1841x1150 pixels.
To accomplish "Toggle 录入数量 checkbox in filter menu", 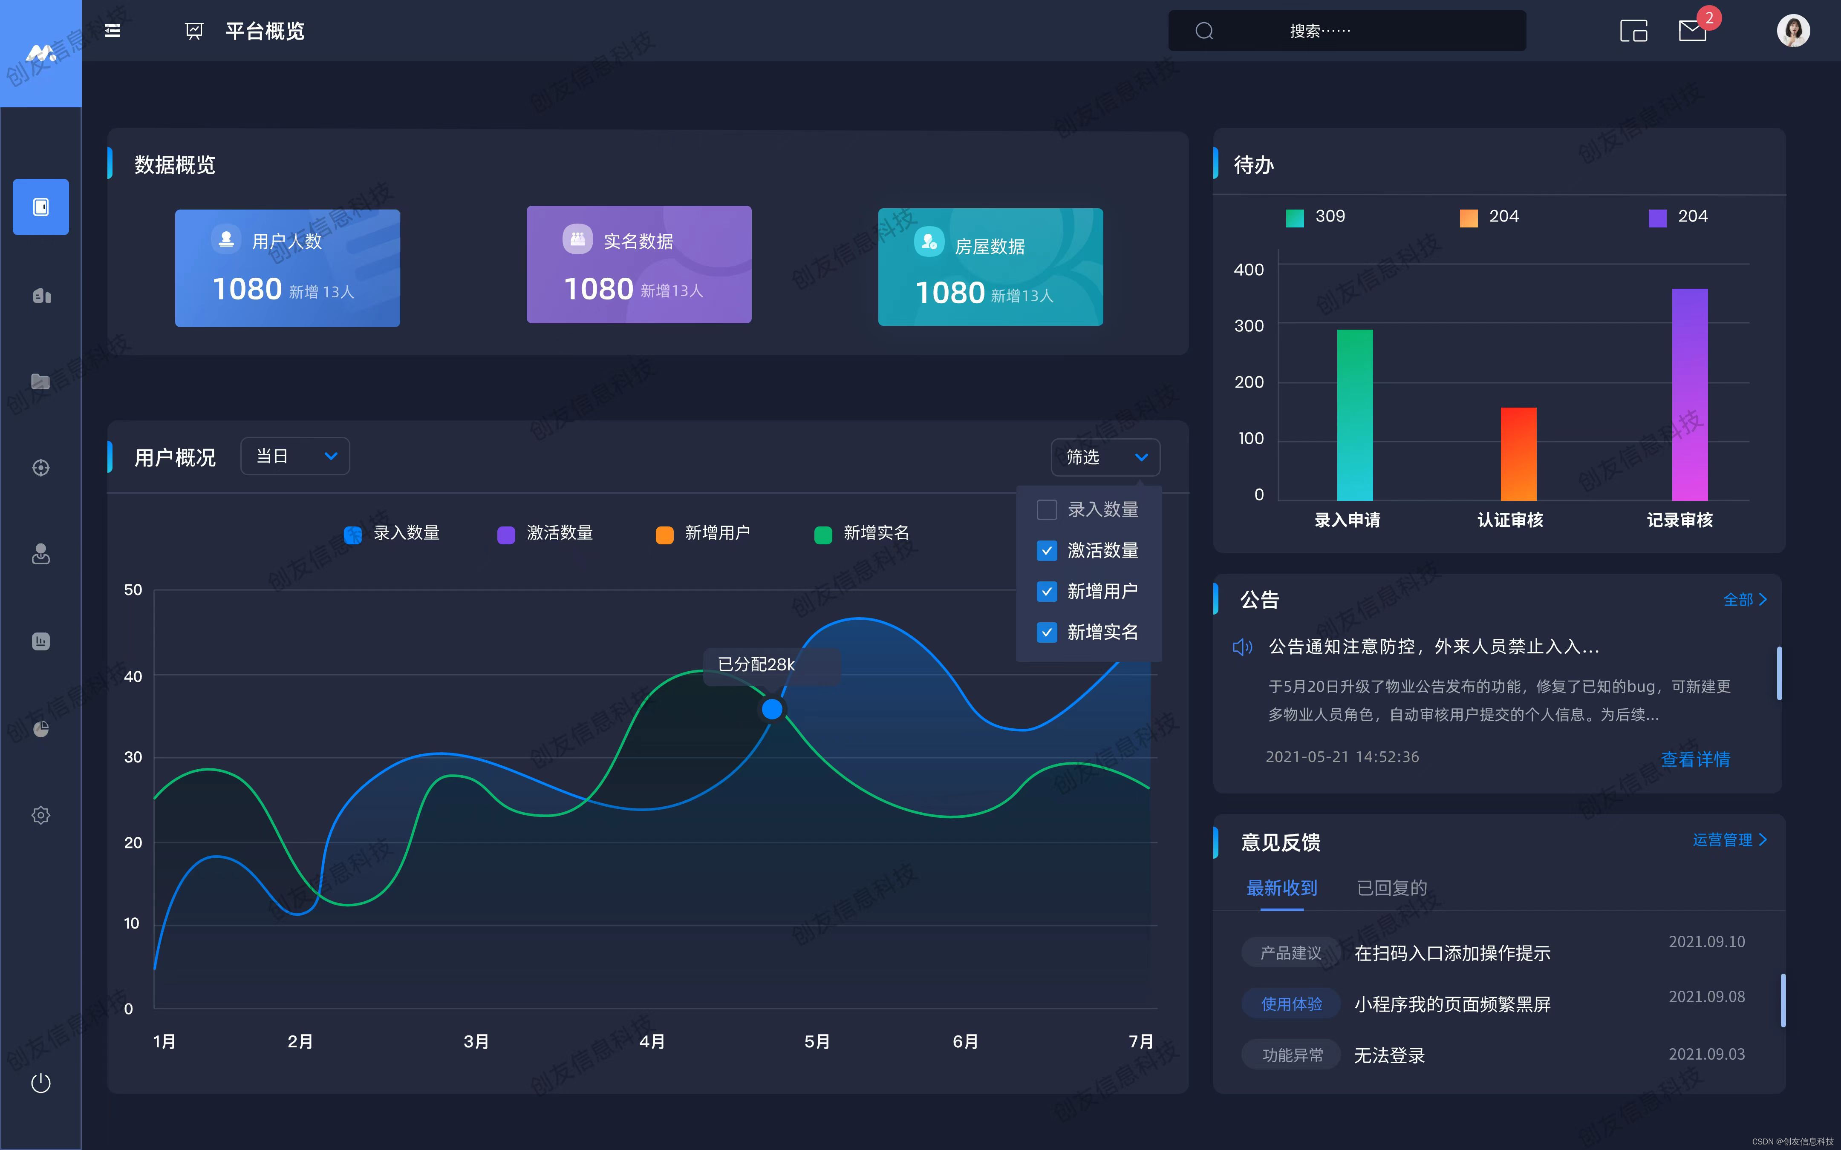I will tap(1046, 509).
